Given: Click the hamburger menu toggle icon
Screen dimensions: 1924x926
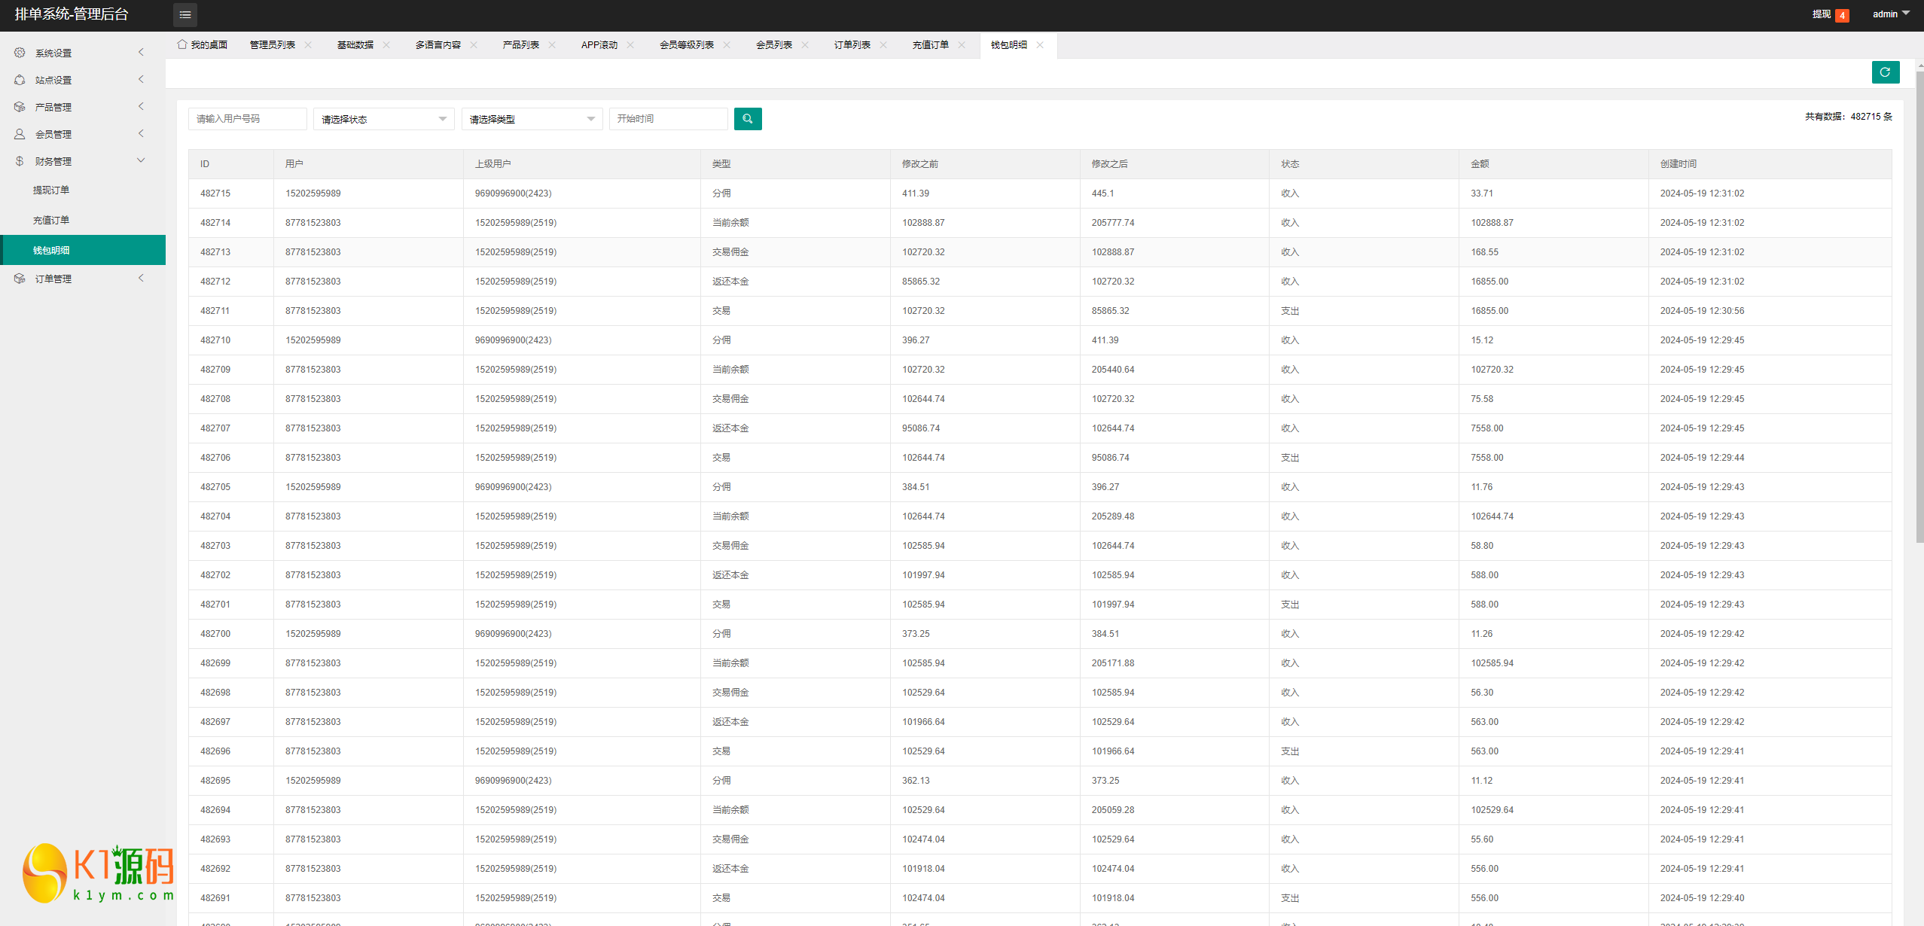Looking at the screenshot, I should 184,14.
